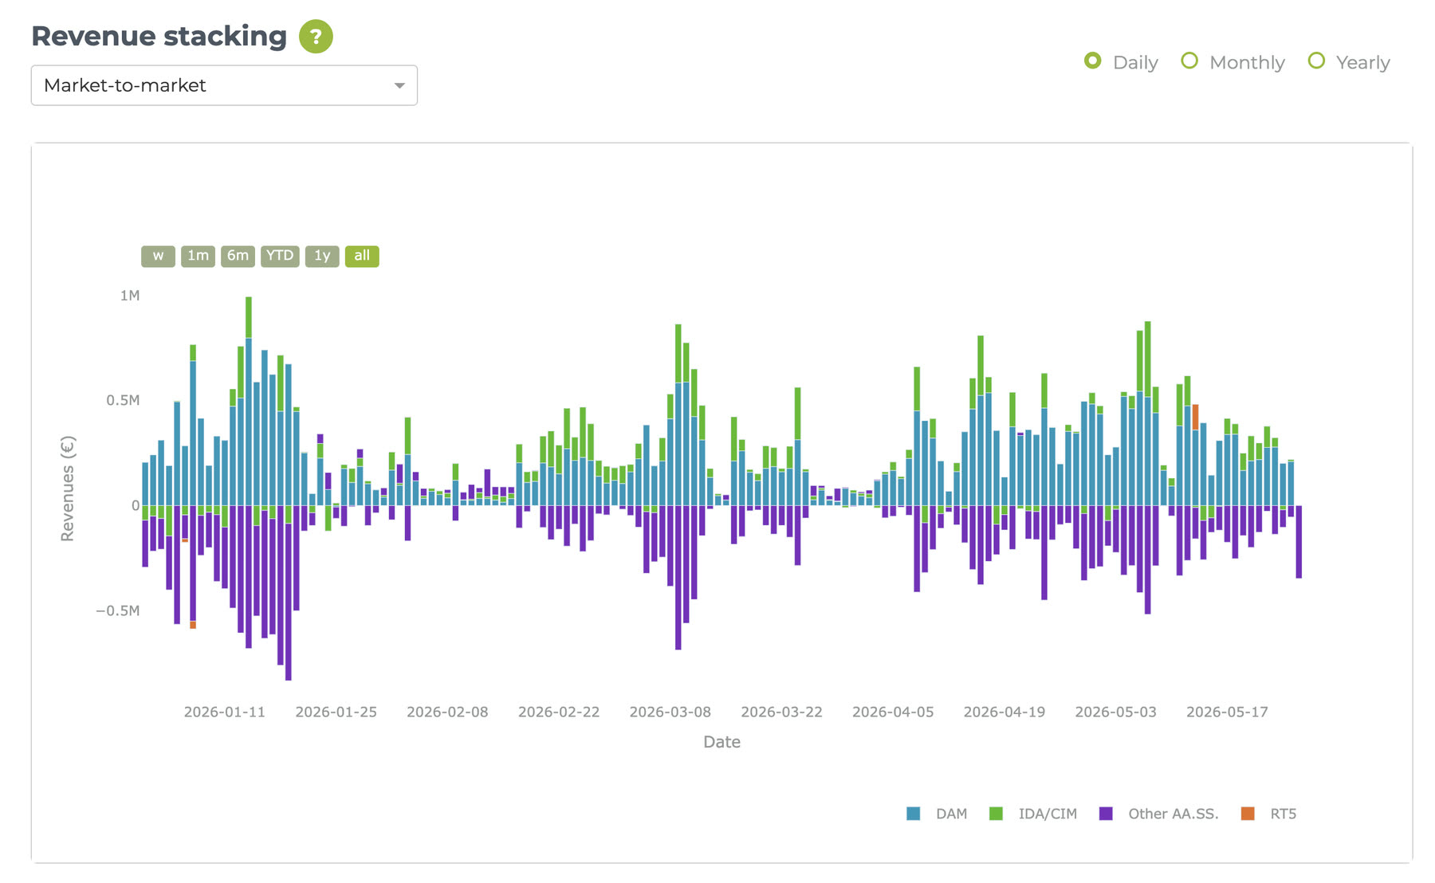
Task: Click the Revenue stacking heading
Action: (x=159, y=37)
